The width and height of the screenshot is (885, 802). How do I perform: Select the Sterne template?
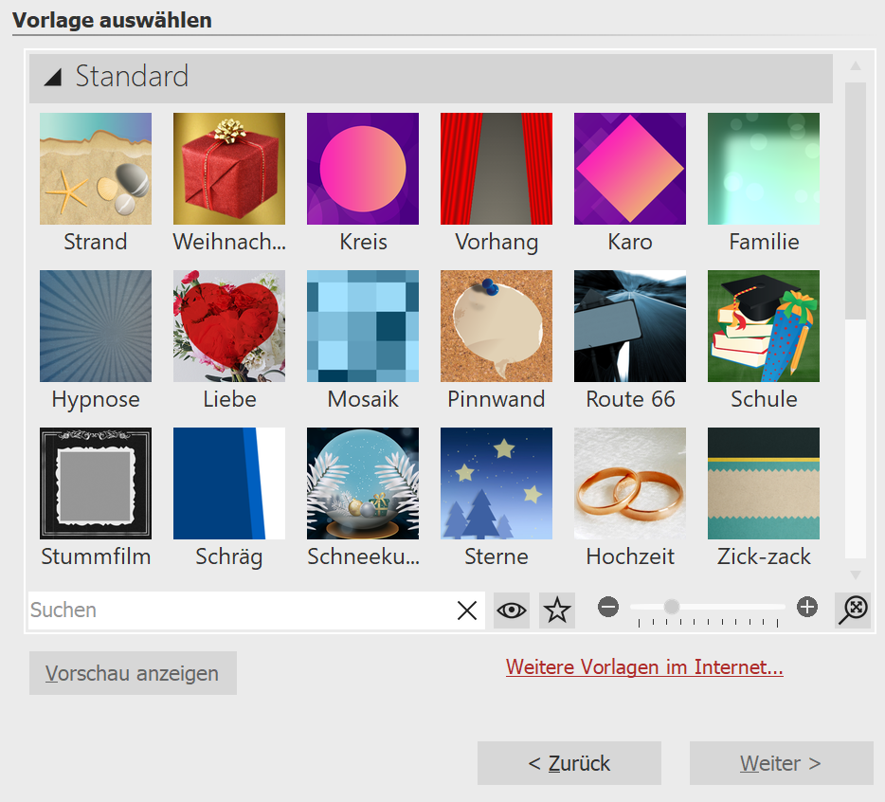pyautogui.click(x=497, y=483)
